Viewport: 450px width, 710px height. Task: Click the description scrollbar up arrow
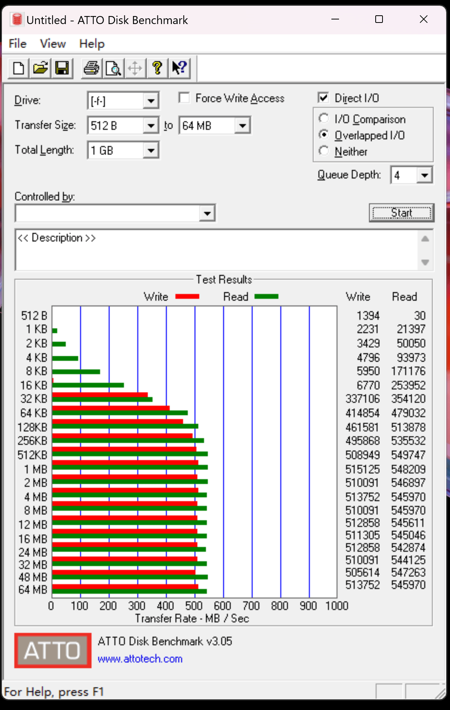click(x=425, y=239)
